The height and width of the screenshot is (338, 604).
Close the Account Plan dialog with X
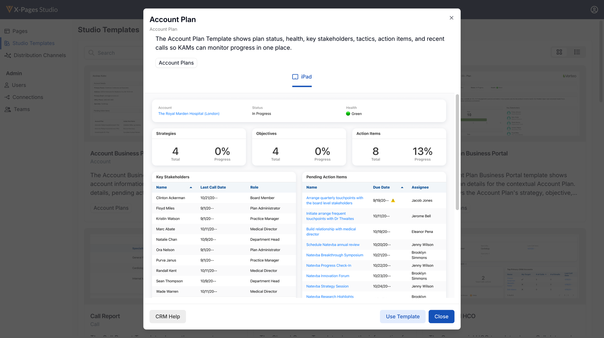[x=451, y=18]
